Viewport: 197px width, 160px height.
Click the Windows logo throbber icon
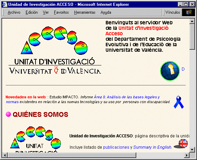(188, 12)
